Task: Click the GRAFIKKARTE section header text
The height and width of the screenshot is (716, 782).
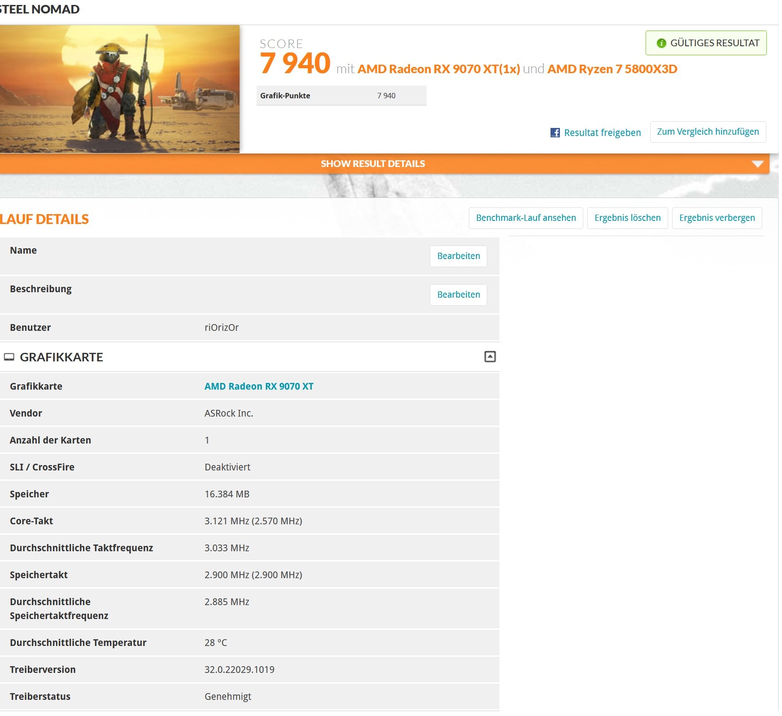Action: (x=61, y=357)
